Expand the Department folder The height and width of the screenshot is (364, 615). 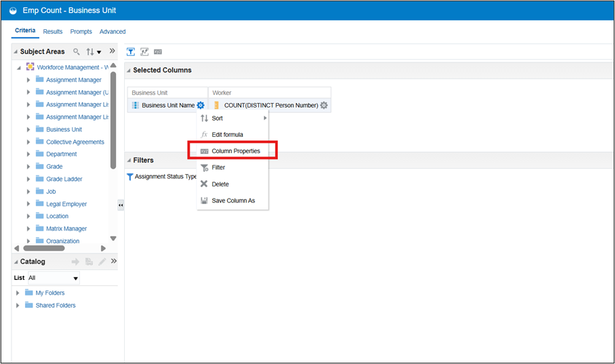point(28,154)
